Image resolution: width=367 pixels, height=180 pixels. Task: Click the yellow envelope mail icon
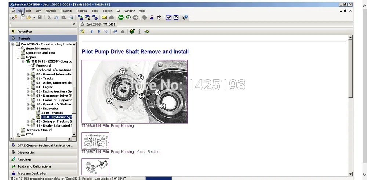[x=104, y=18]
